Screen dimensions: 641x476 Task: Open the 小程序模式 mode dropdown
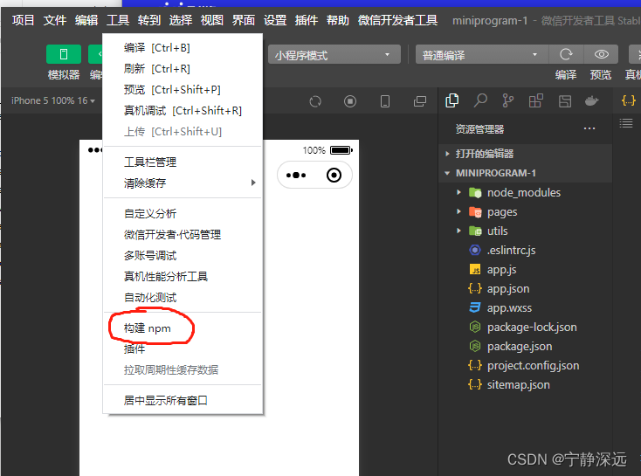[x=334, y=54]
